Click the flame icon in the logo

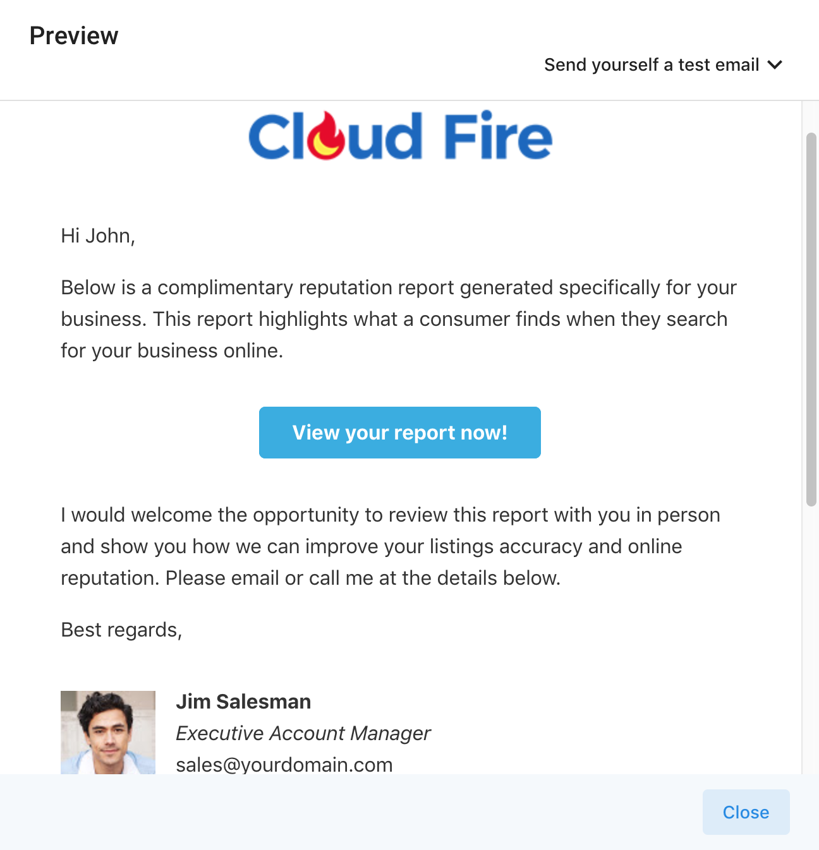(x=326, y=136)
